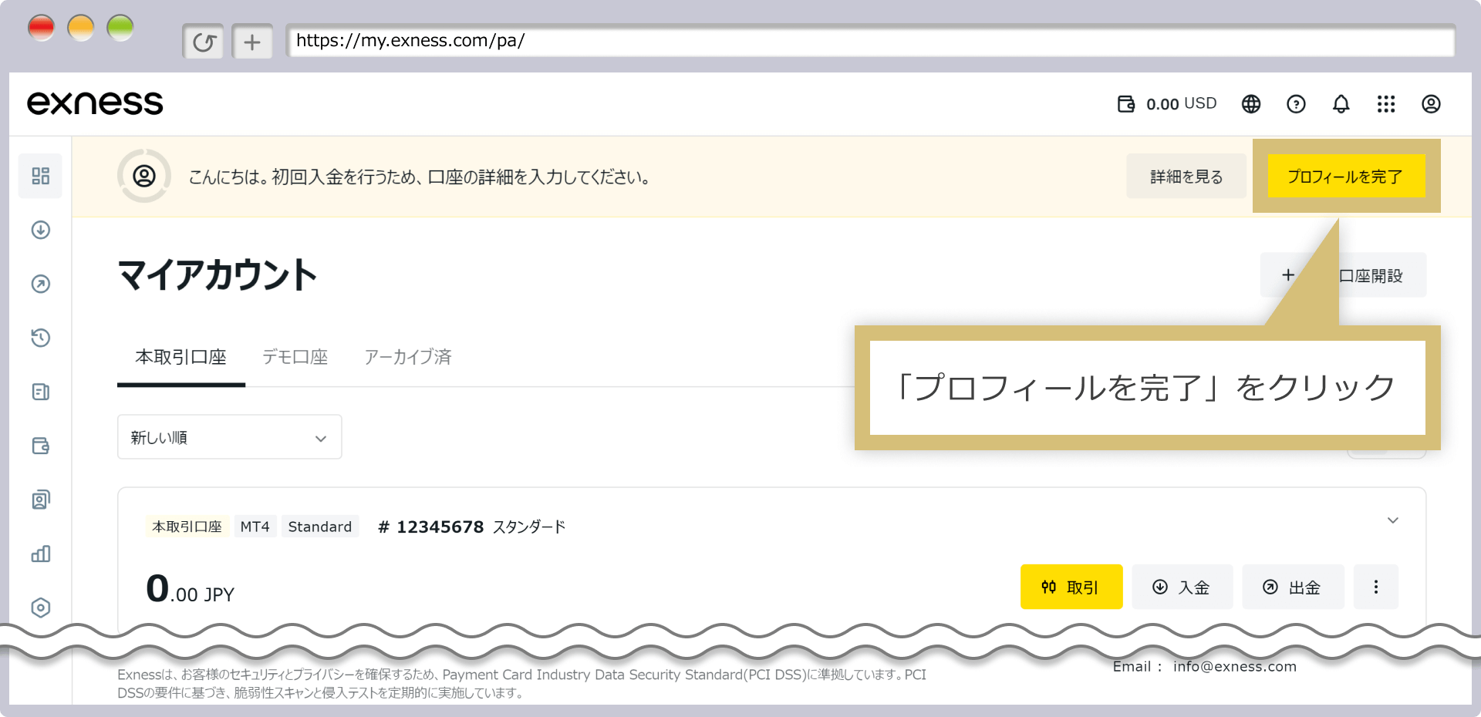Click the 詳細を見る button
Viewport: 1481px width, 717px height.
tap(1186, 177)
